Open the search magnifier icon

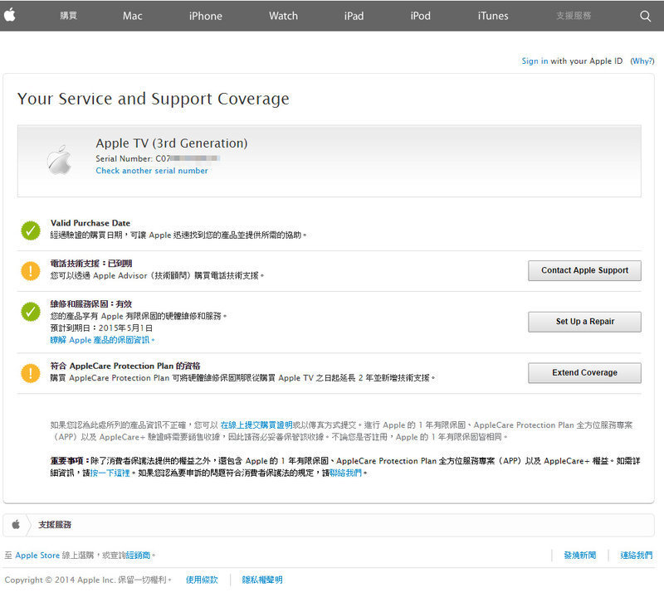(645, 16)
